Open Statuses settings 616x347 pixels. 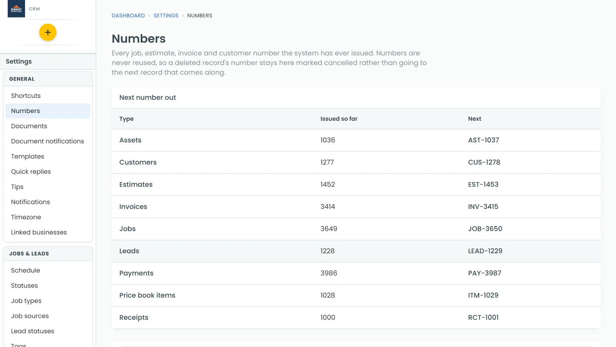click(48, 286)
